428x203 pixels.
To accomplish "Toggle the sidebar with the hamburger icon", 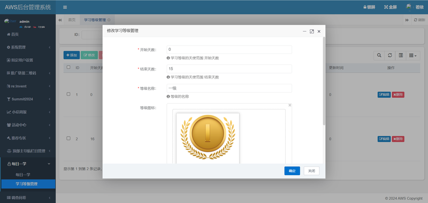I will 65,7.
